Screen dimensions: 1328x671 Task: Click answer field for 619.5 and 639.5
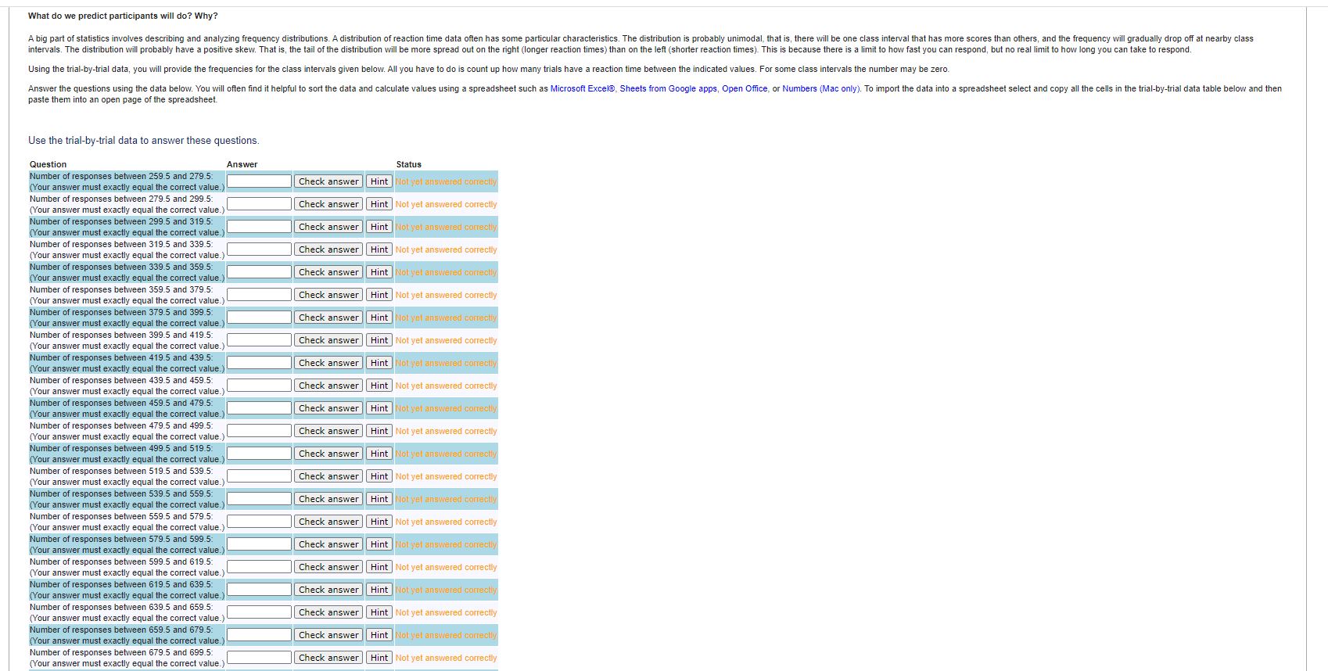260,589
